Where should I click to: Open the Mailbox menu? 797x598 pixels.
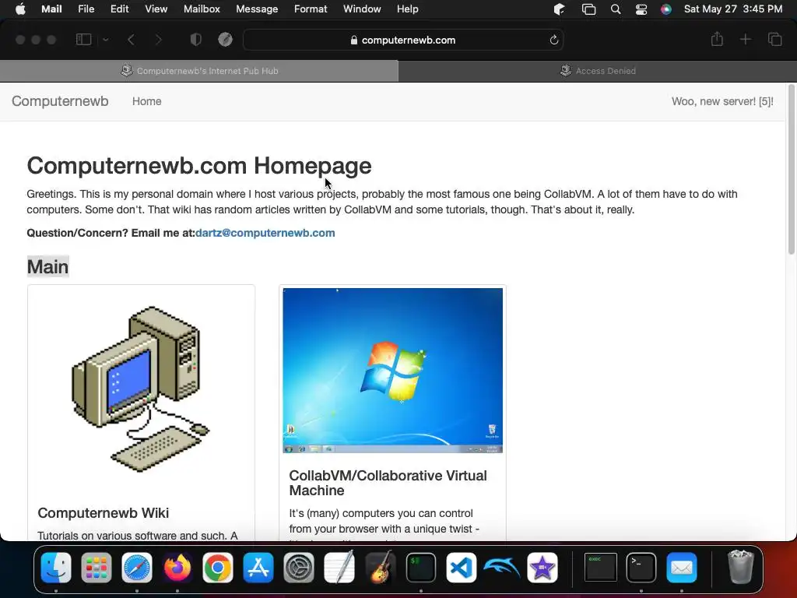point(202,9)
